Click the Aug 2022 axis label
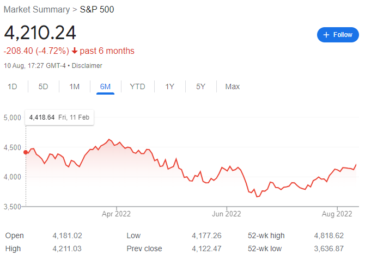365x255 pixels. [x=337, y=214]
